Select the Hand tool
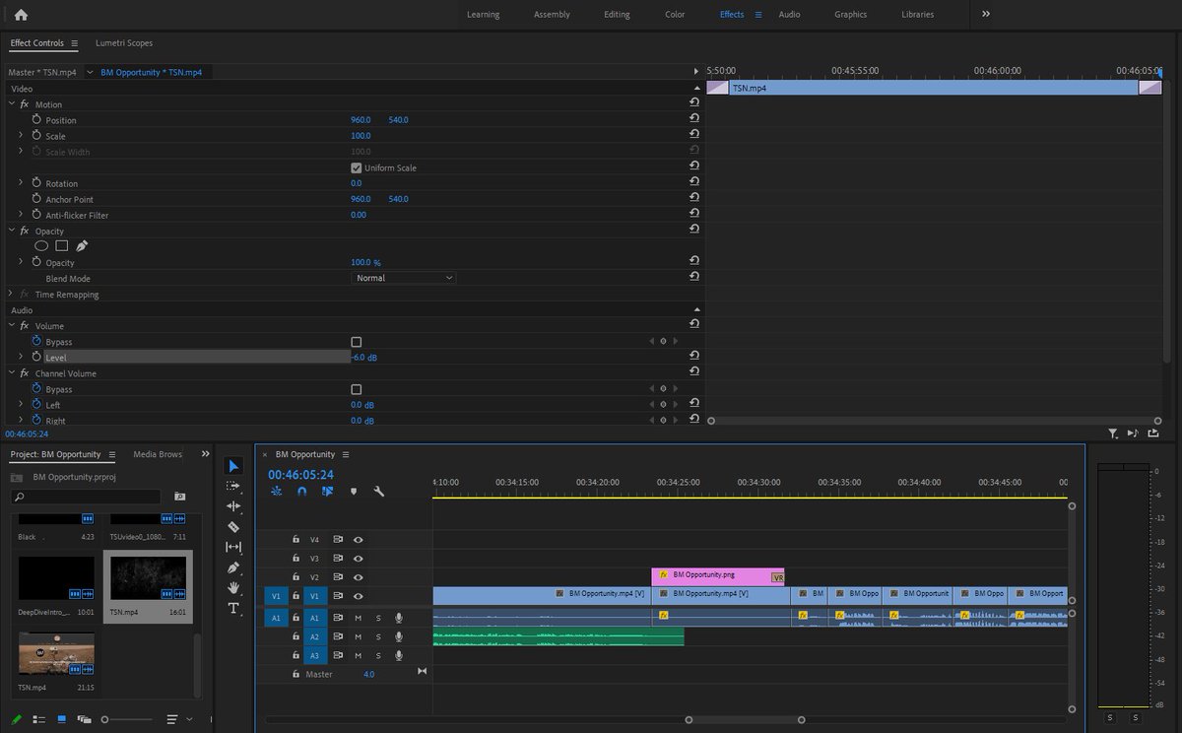 [x=233, y=587]
